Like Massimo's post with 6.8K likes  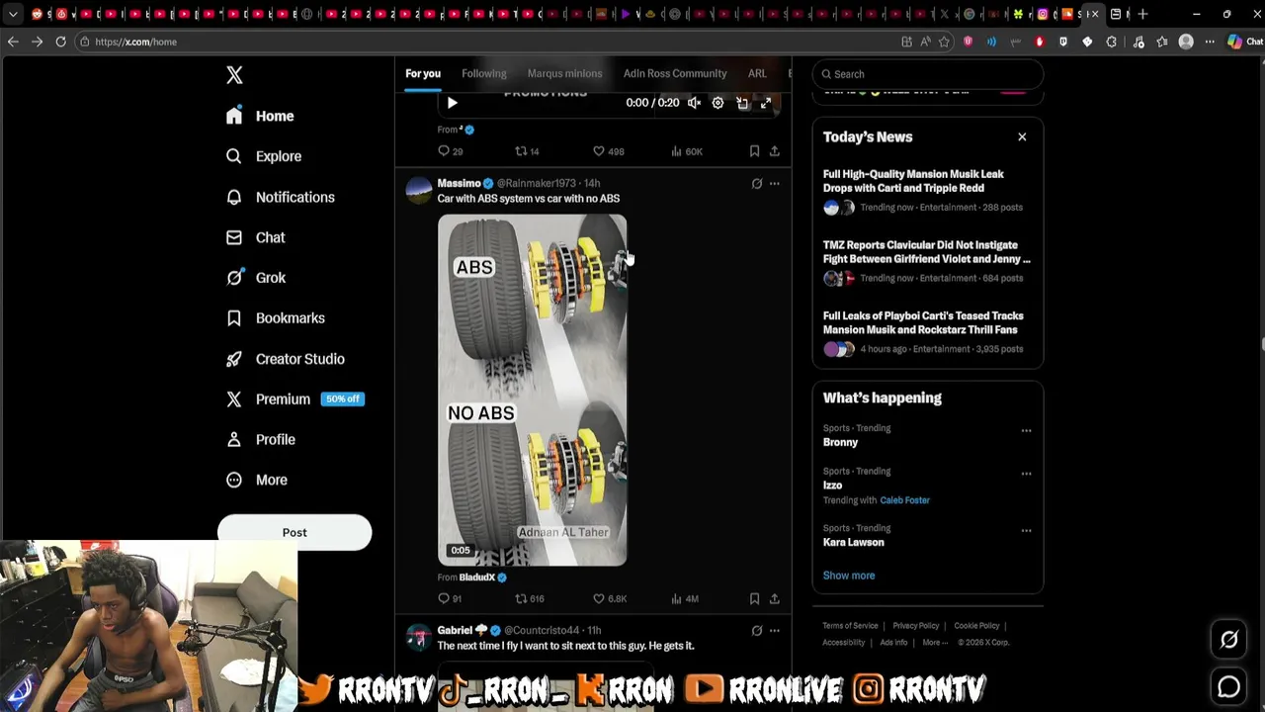[609, 598]
